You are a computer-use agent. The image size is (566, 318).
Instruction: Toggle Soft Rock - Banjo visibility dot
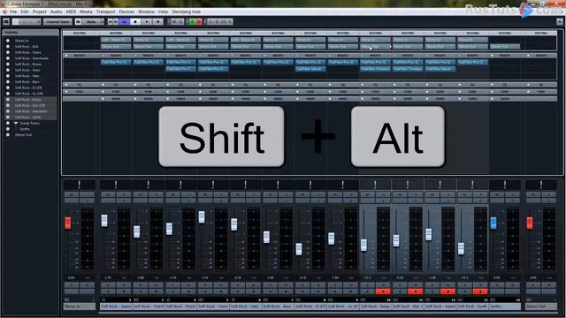coord(8,100)
